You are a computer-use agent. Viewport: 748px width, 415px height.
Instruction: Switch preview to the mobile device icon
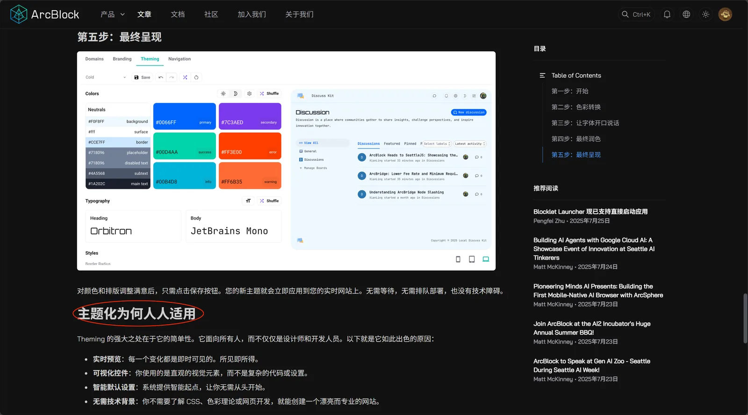click(458, 259)
